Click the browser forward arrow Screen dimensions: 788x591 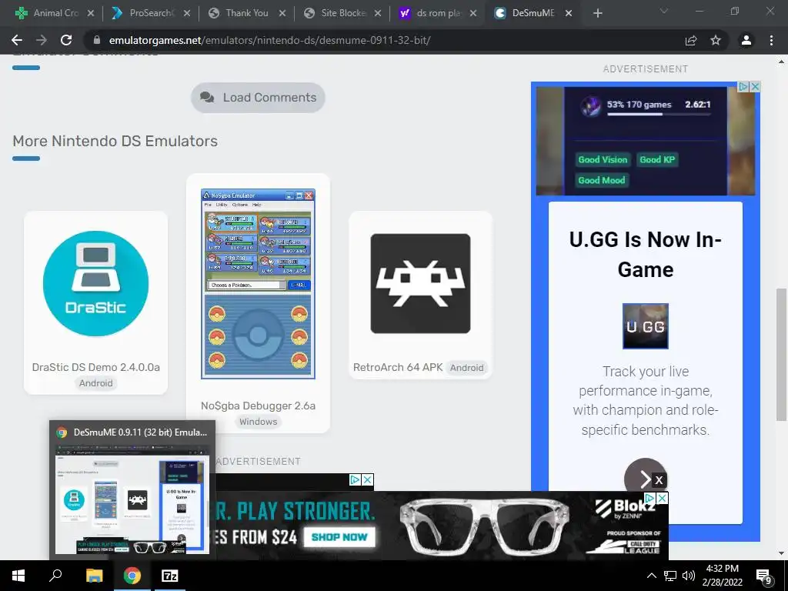[x=42, y=40]
